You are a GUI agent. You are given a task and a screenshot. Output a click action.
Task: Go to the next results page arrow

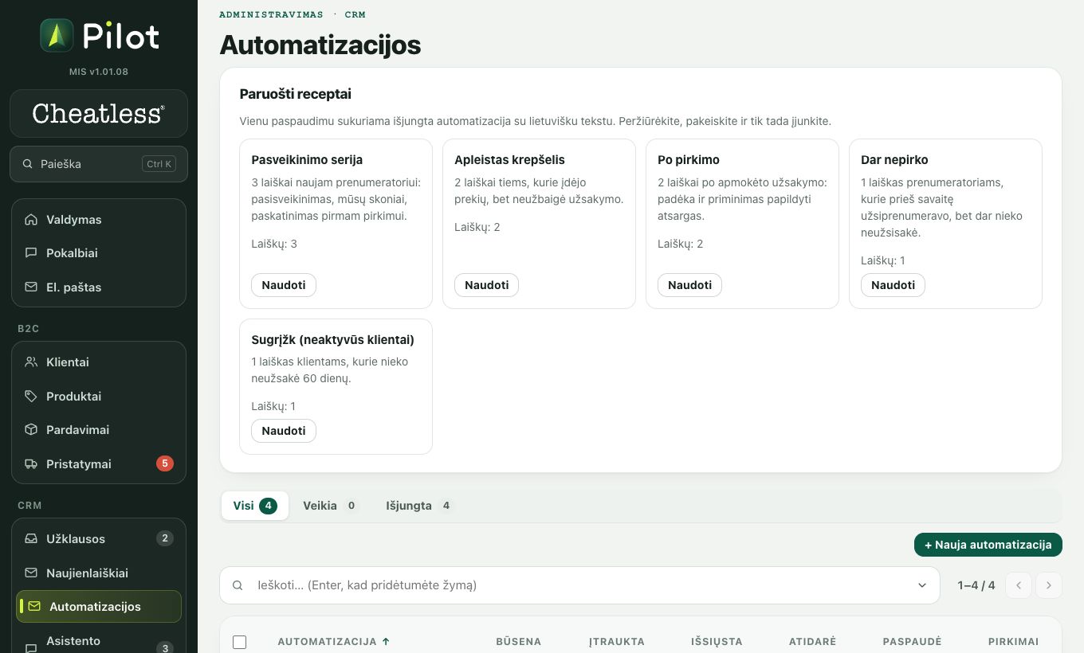point(1049,585)
